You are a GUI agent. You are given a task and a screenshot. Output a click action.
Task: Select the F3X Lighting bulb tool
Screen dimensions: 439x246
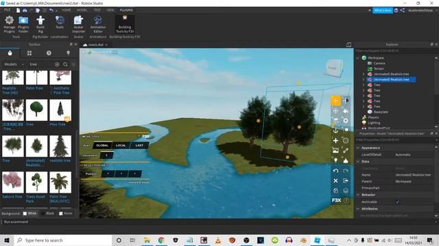pos(335,161)
